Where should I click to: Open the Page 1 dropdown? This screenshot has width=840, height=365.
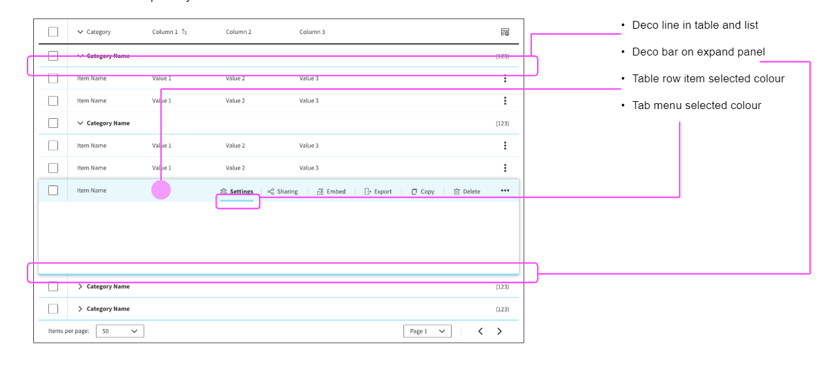coord(427,331)
